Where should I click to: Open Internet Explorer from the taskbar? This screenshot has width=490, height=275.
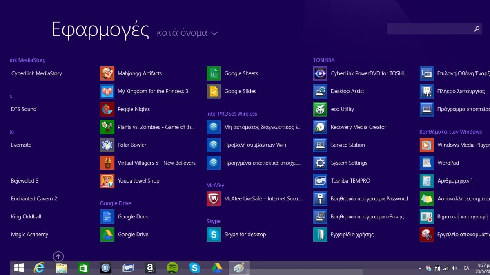pos(39,268)
